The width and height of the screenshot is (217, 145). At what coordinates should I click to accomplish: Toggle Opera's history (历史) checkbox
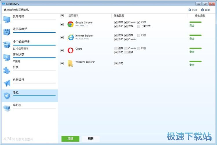click(x=116, y=52)
